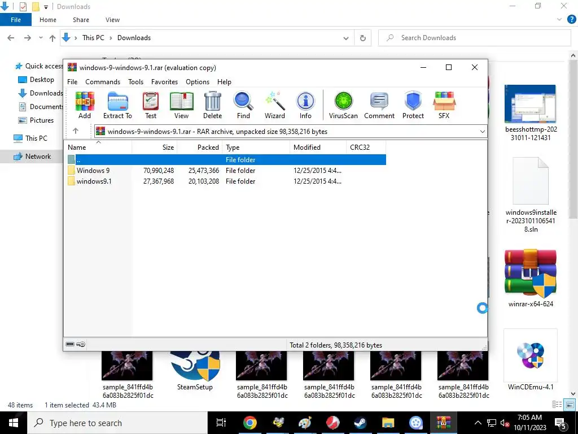The image size is (578, 434).
Task: Create an SFX archive
Action: tap(444, 105)
